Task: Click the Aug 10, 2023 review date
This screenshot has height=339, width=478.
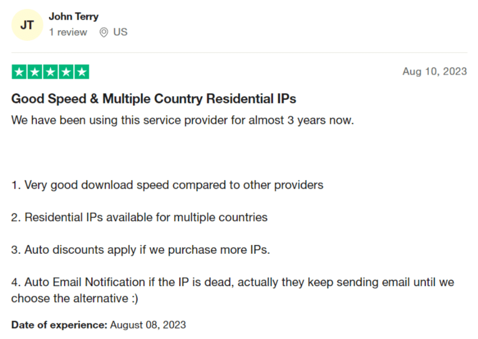Action: click(x=434, y=72)
